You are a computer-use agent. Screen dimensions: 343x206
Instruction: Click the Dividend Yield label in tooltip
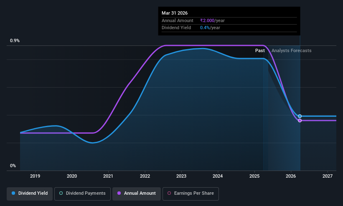[x=176, y=28]
